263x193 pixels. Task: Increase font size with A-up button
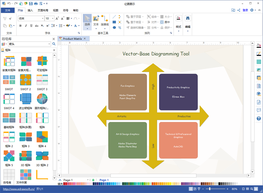(57, 19)
